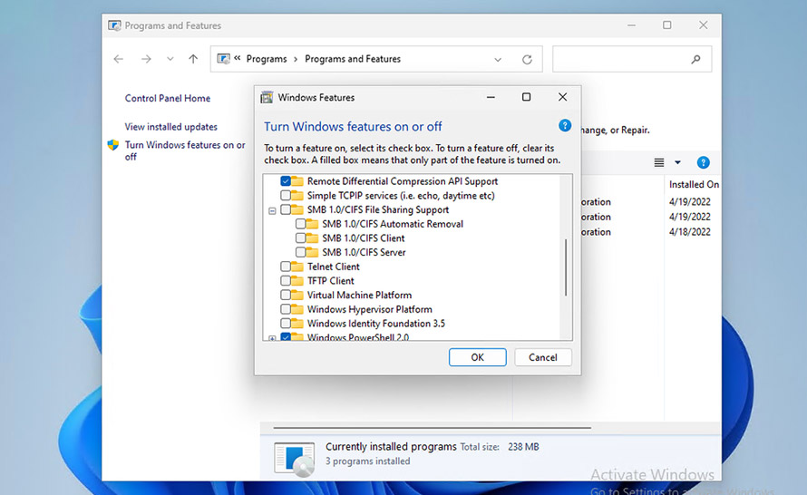Click the Back arrow in Programs and Features
Screen dimensions: 807x495
point(119,59)
